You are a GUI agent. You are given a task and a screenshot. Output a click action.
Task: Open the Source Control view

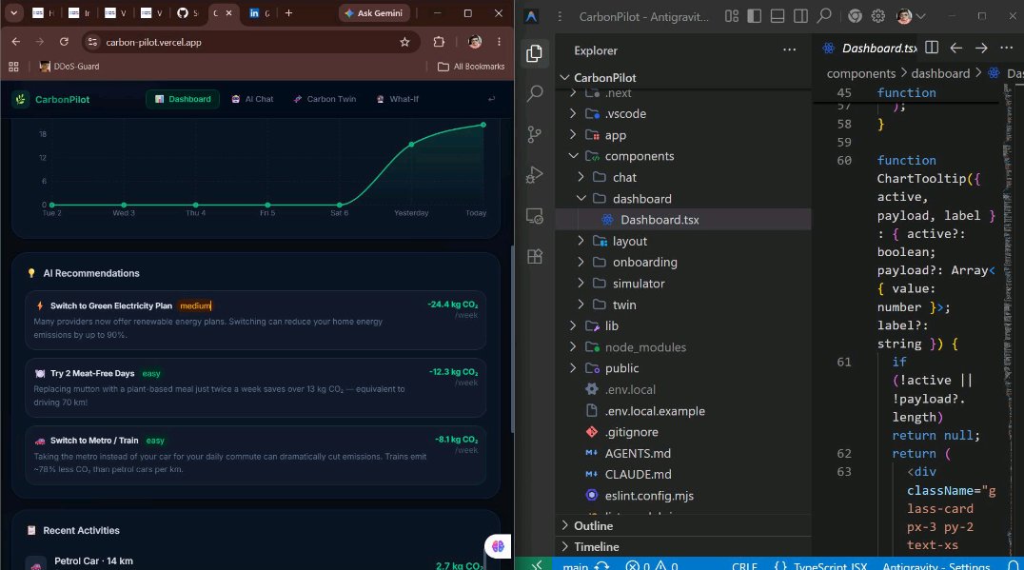(534, 134)
